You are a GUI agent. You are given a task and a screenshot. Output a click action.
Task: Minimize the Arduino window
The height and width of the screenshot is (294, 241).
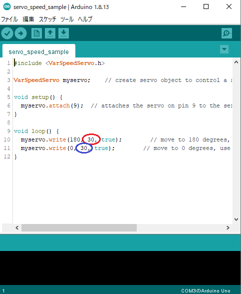[x=184, y=7]
